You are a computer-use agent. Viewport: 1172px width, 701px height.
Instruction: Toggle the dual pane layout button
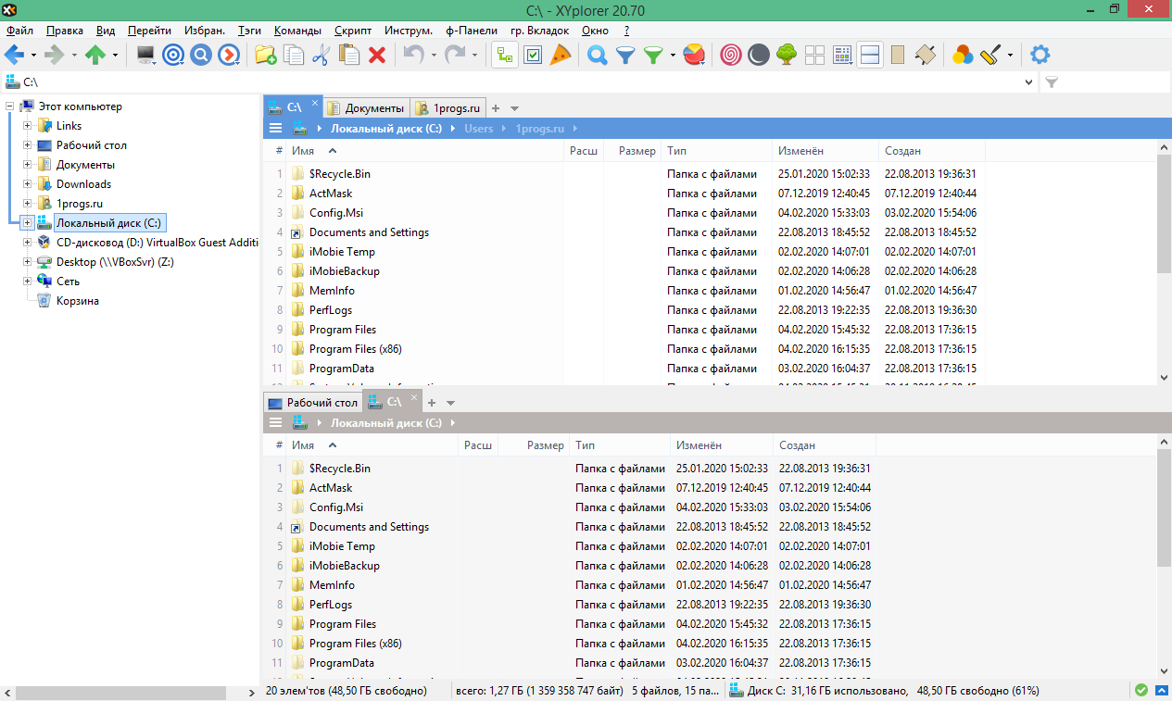869,56
